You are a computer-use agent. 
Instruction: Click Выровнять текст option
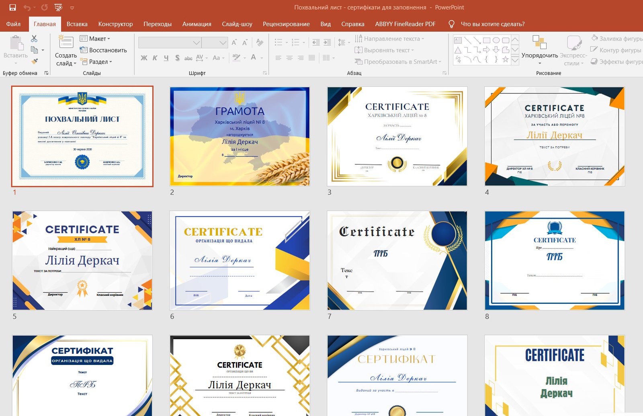384,50
